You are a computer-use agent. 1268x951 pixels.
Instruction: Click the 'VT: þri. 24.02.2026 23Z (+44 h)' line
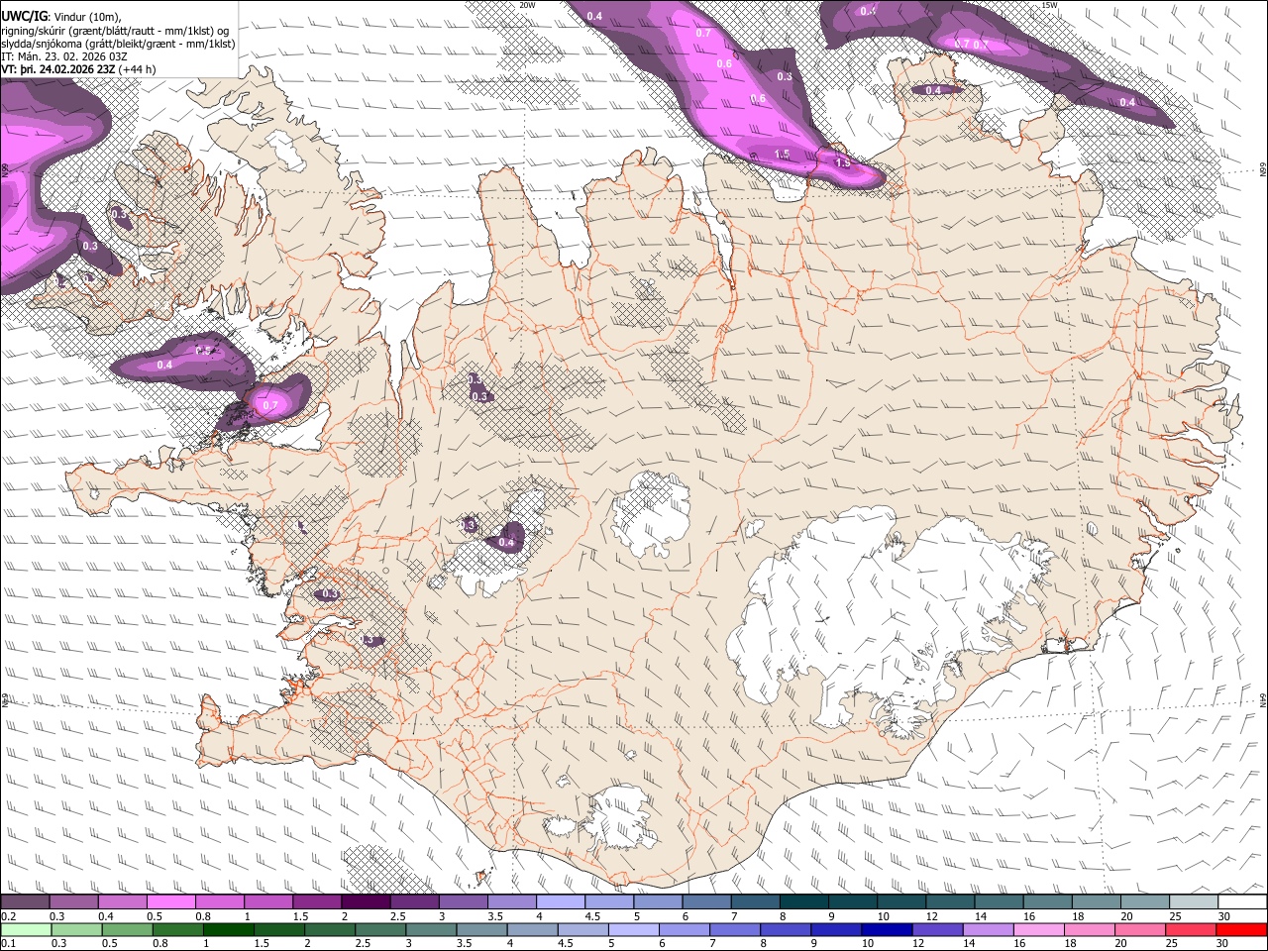pos(78,70)
